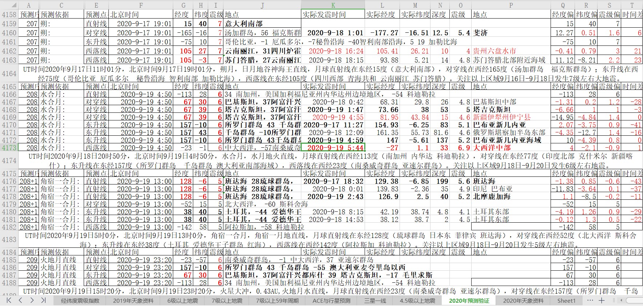Viewport: 643px width, 306px height.
Task: Add a new sheet with the plus icon
Action: point(602,301)
